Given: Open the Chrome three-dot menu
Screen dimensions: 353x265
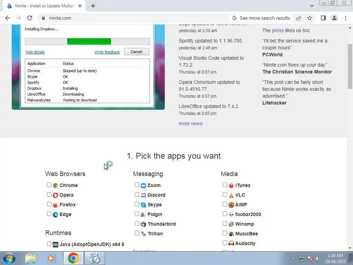Looking at the screenshot, I should point(345,18).
